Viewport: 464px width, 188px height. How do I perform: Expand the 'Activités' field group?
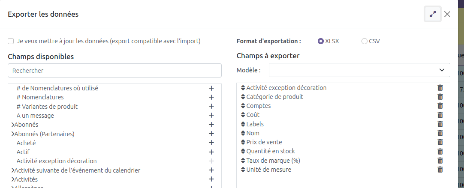pos(13,179)
